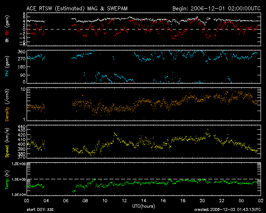This screenshot has width=266, height=213.
Task: Click the "390" tick on the Speed axis
Action: (x=21, y=149)
